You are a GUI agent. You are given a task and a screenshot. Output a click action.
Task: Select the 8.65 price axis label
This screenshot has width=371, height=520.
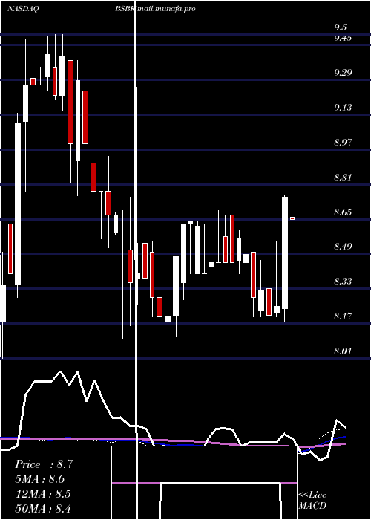click(x=343, y=212)
